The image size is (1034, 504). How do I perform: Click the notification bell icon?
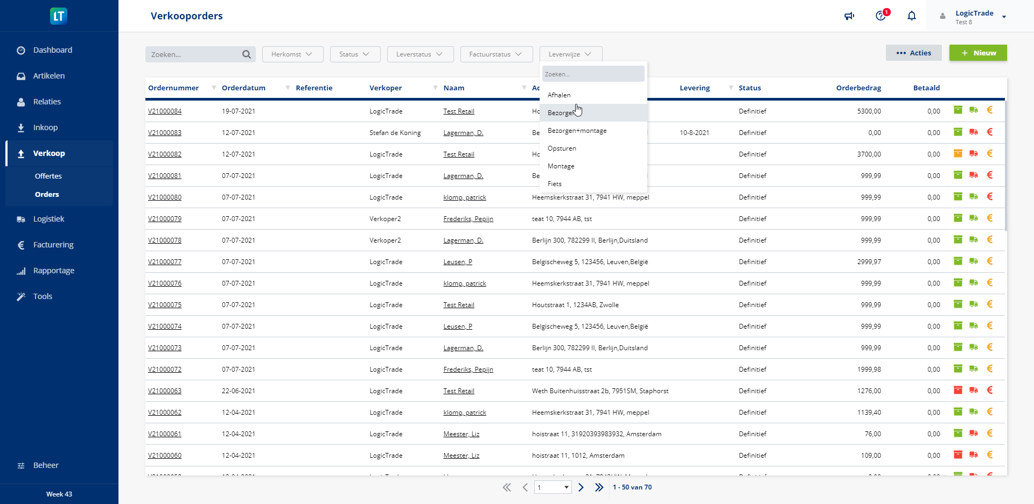(911, 16)
